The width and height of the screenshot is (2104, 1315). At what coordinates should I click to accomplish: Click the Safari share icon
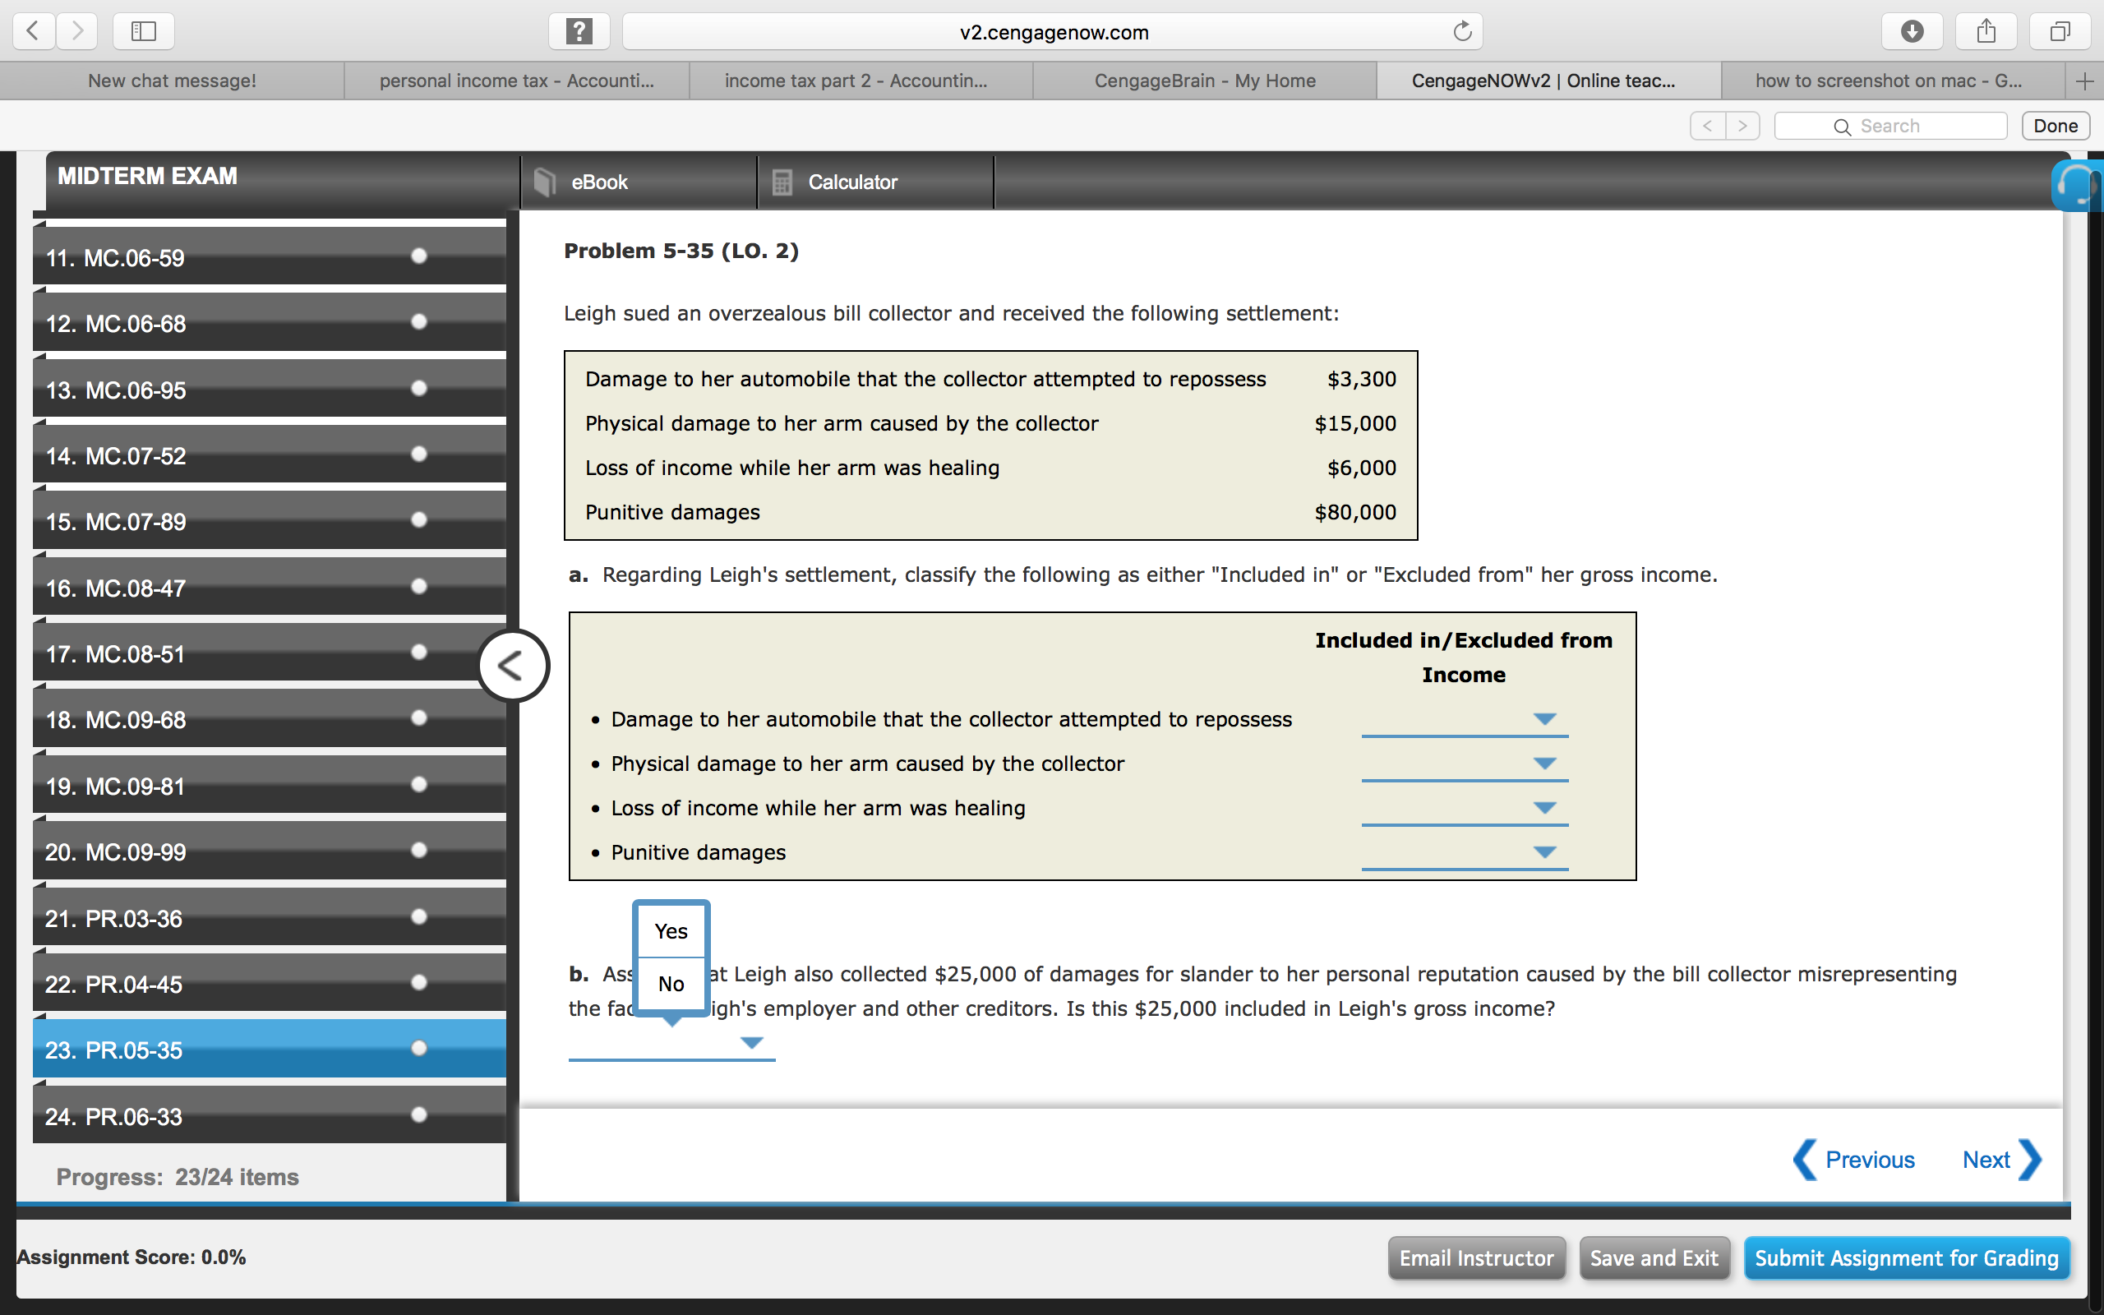1986,31
